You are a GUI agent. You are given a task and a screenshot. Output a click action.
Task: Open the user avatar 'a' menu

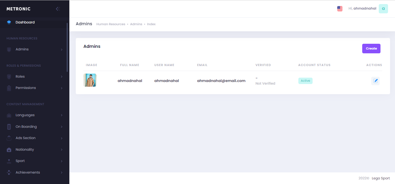click(383, 9)
